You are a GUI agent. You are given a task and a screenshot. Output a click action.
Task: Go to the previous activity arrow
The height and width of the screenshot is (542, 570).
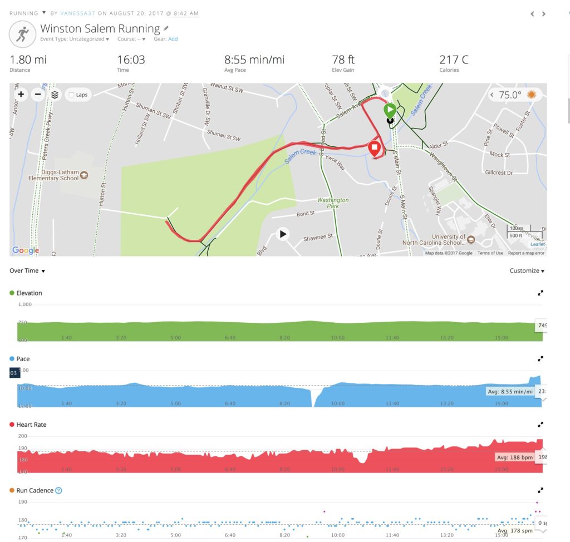(532, 14)
